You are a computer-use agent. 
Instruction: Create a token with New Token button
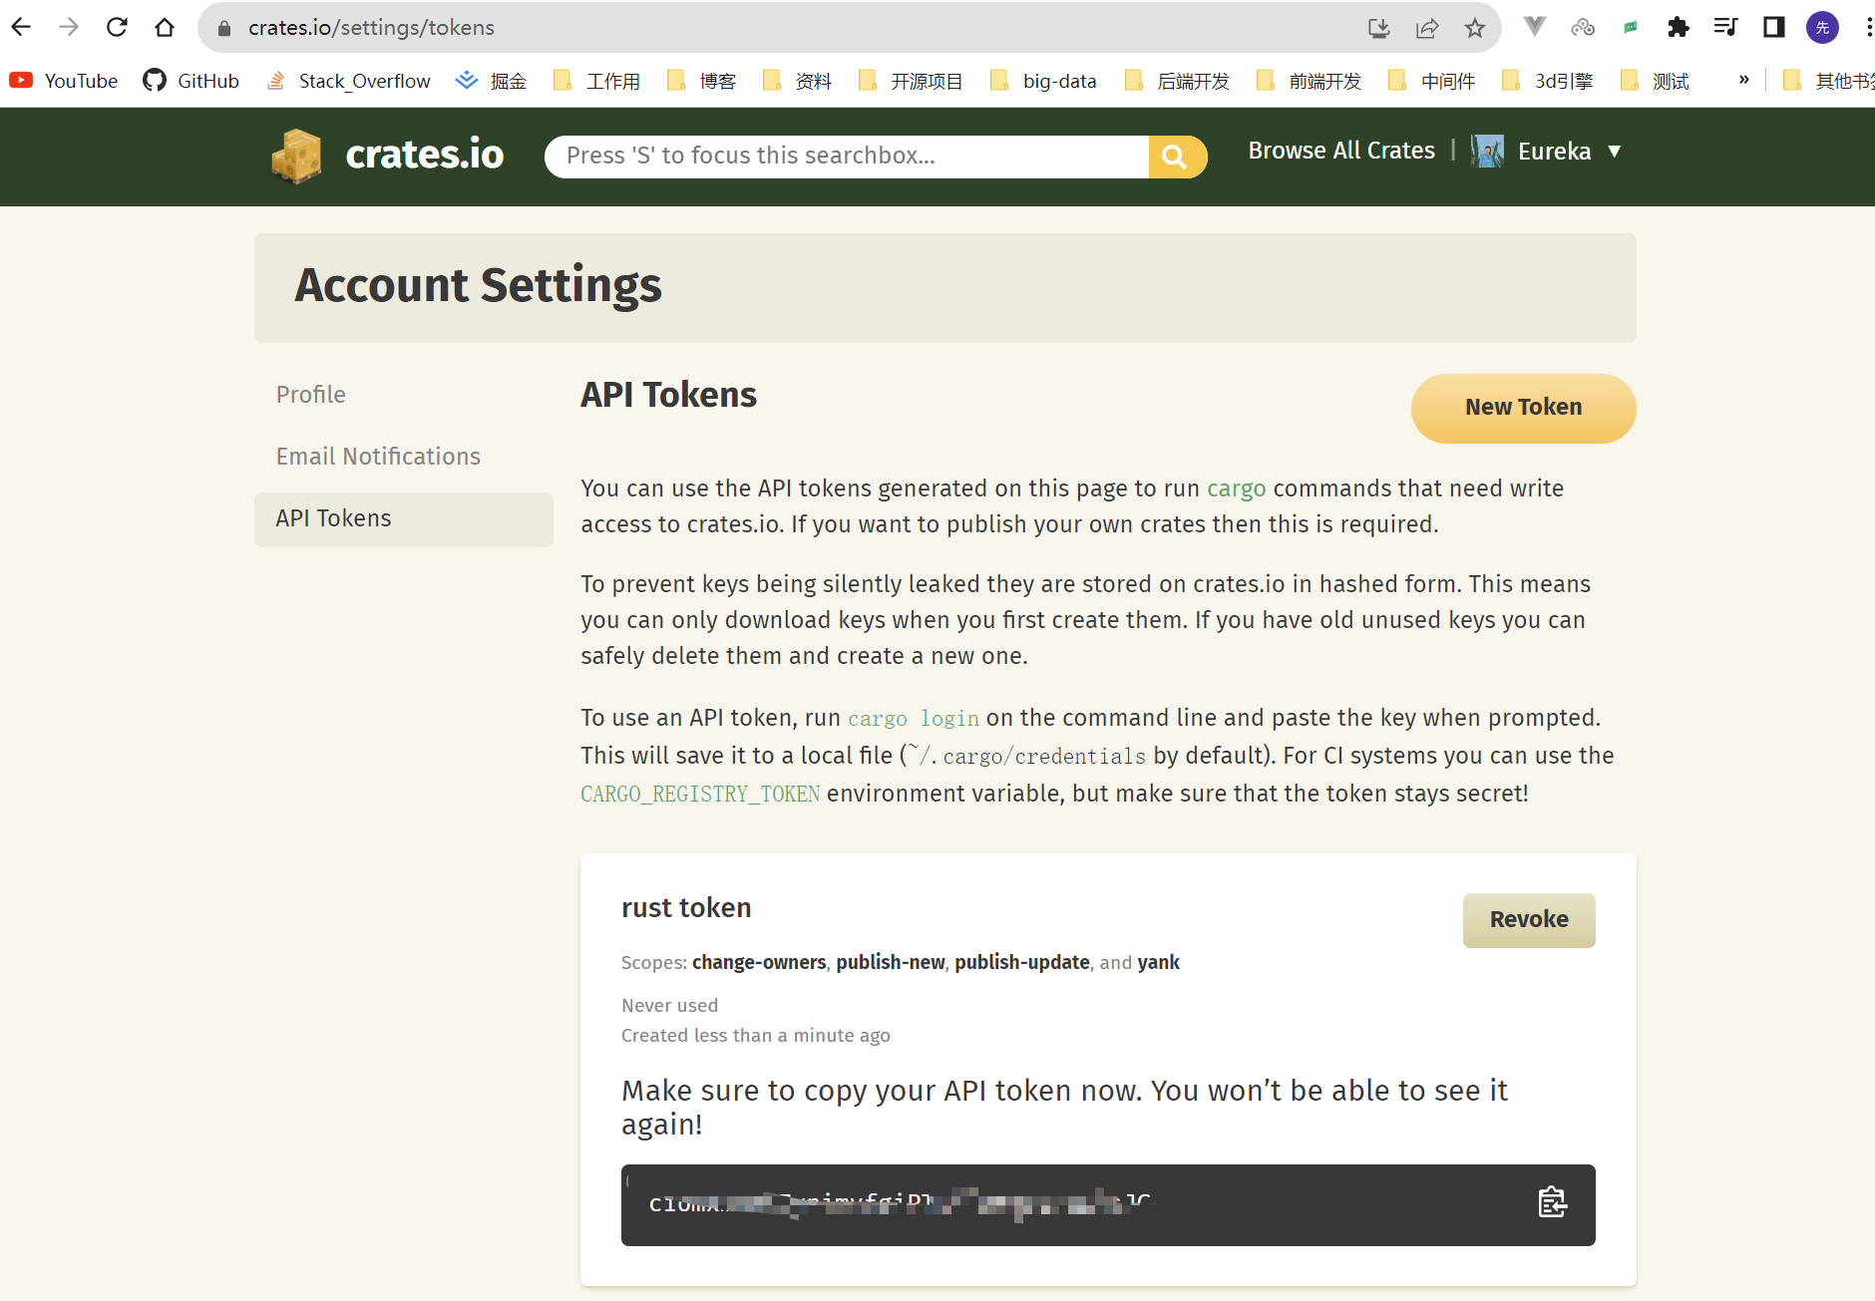pos(1523,408)
